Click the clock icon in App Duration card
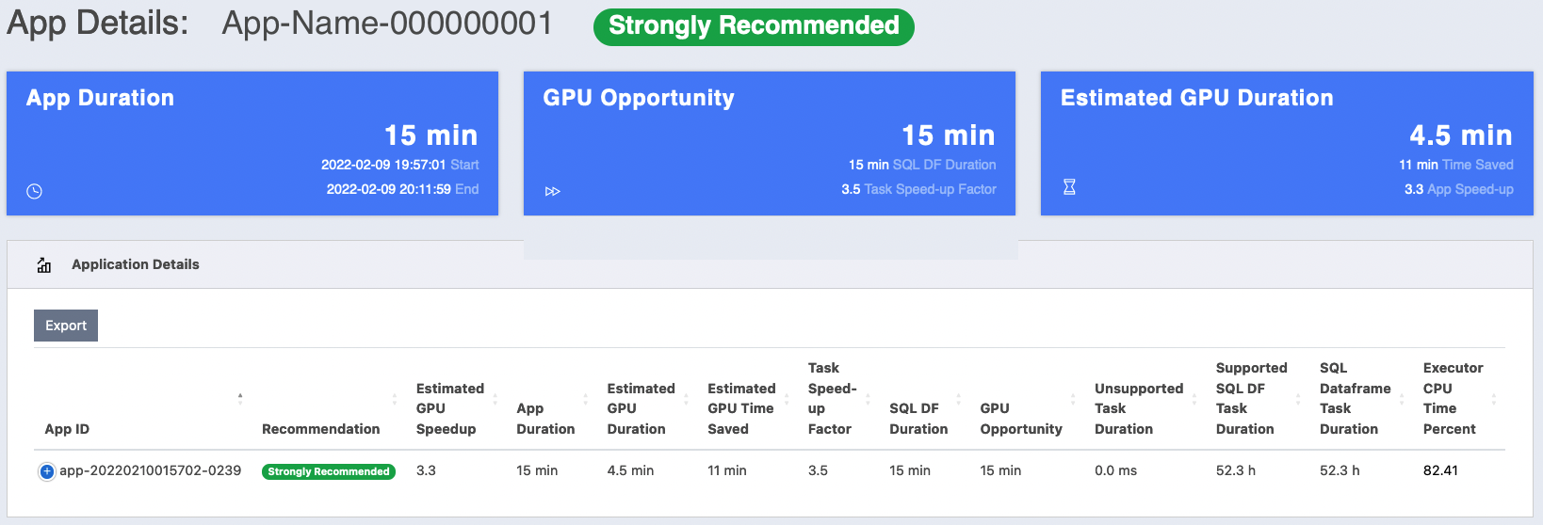Image resolution: width=1543 pixels, height=525 pixels. point(34,191)
